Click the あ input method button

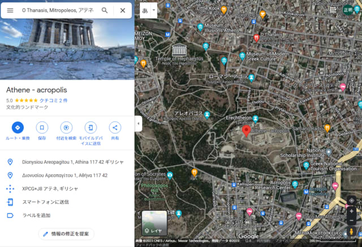pyautogui.click(x=145, y=10)
